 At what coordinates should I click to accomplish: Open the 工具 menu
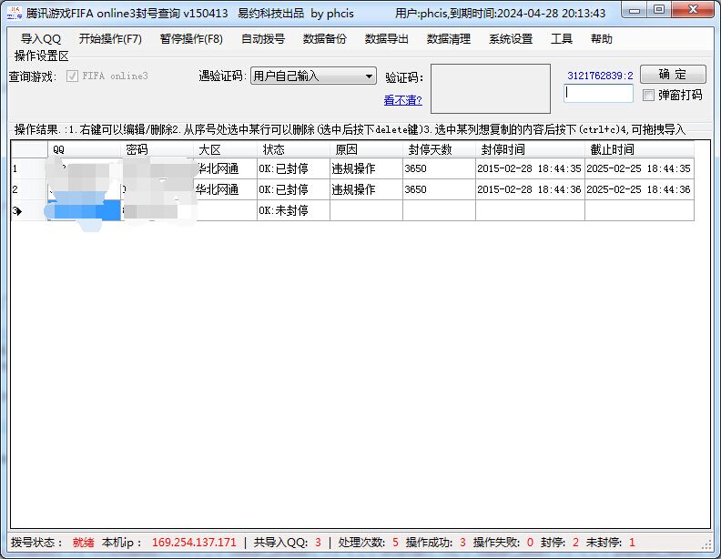click(x=562, y=39)
